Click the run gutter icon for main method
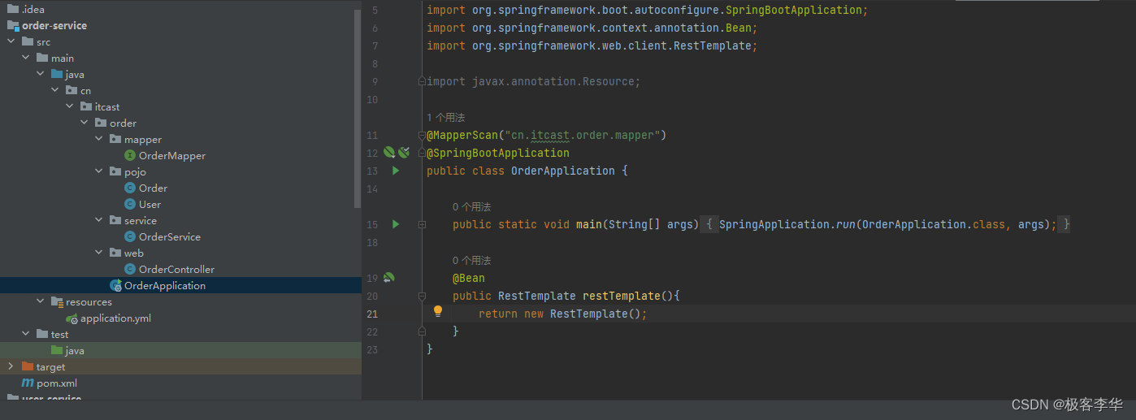Screen dimensions: 1136x420 (396, 224)
